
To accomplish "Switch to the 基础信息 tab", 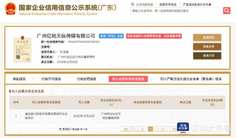I will coord(19,79).
